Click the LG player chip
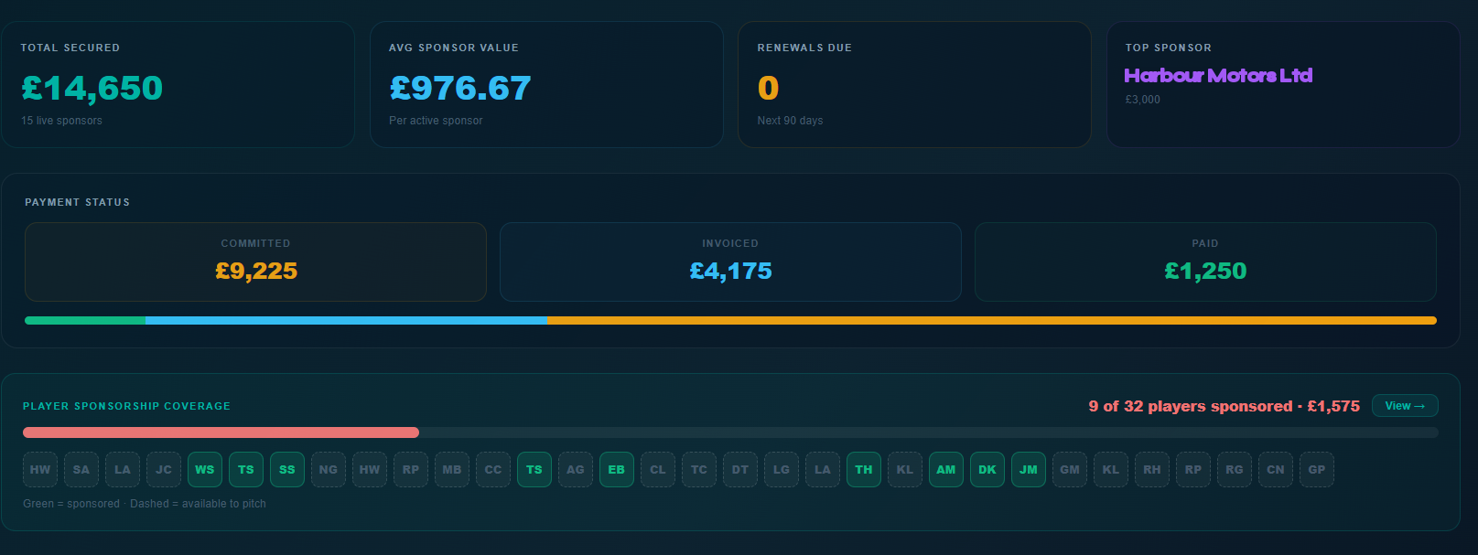The height and width of the screenshot is (555, 1478). pos(782,470)
